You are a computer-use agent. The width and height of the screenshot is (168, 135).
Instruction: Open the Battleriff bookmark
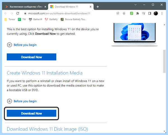[x=35, y=19]
